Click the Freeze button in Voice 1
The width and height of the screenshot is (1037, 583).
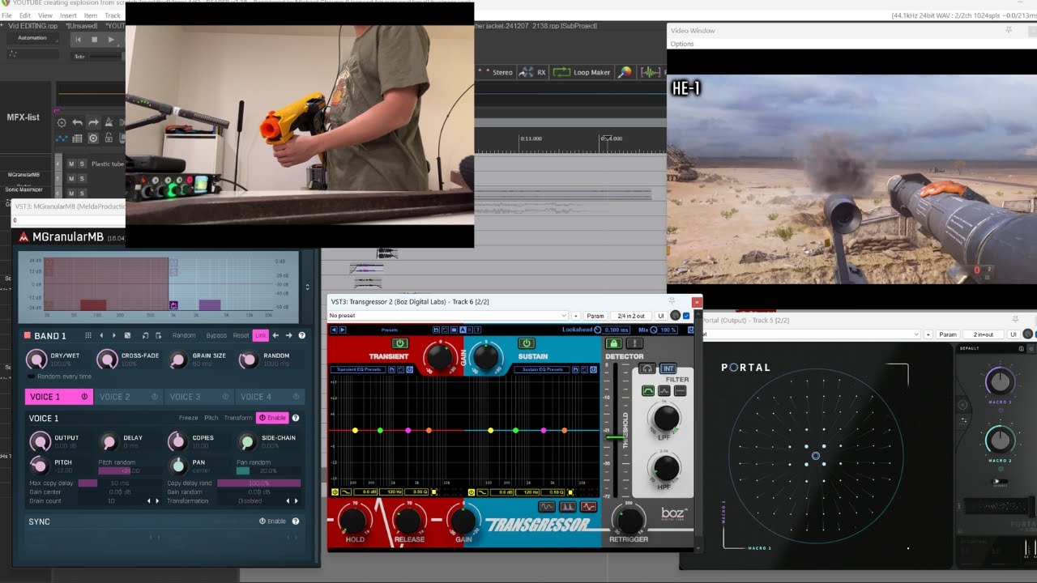click(x=189, y=418)
